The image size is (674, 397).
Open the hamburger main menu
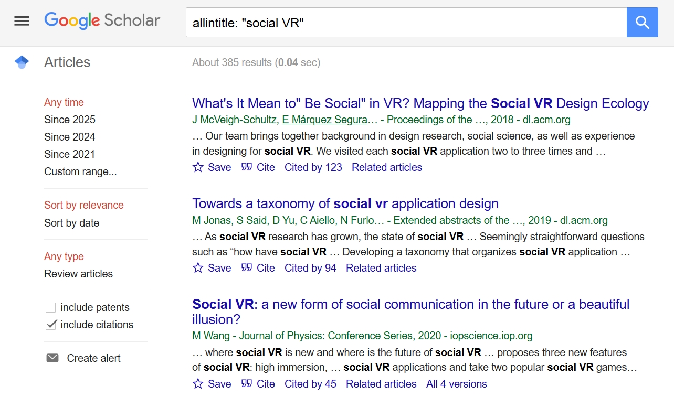pyautogui.click(x=22, y=21)
